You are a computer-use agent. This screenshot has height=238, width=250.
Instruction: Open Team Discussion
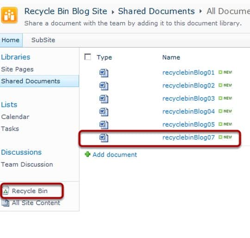click(x=27, y=164)
